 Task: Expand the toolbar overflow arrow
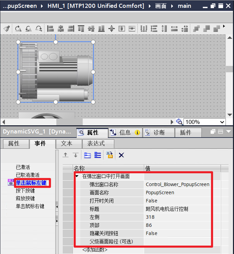click(224, 26)
